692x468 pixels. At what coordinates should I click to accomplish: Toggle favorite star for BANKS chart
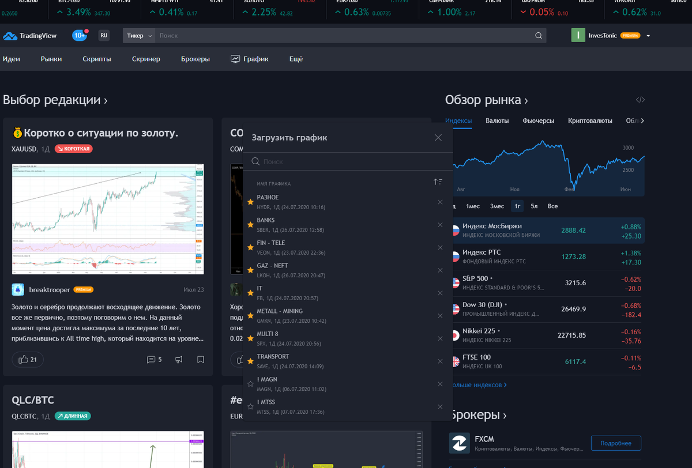(250, 225)
